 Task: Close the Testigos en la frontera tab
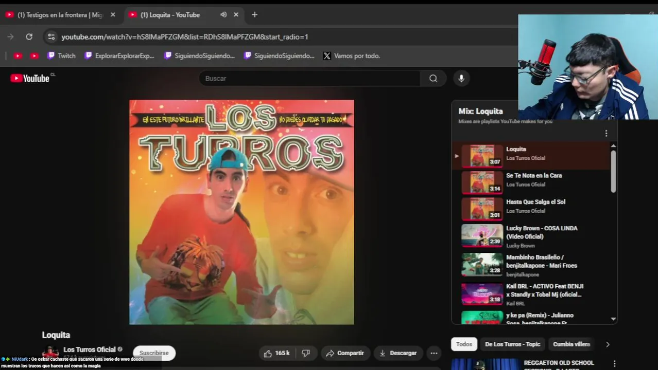point(113,14)
